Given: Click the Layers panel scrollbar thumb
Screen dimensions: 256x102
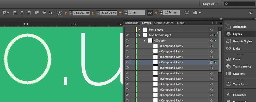Looking at the screenshot, I should coord(220,51).
